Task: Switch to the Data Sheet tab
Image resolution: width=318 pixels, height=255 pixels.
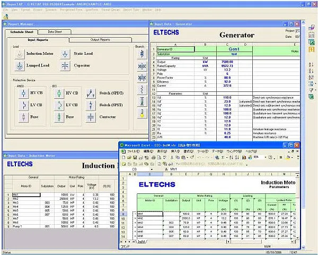Action: tap(55, 32)
